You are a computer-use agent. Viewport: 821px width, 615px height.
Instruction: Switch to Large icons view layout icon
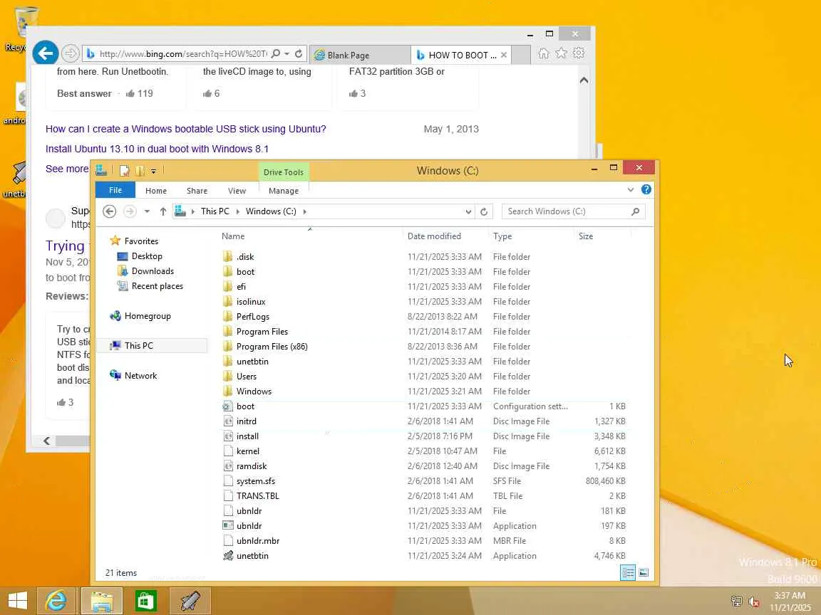644,572
